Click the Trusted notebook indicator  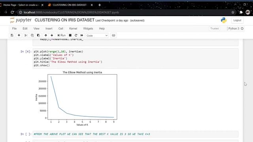[214, 28]
